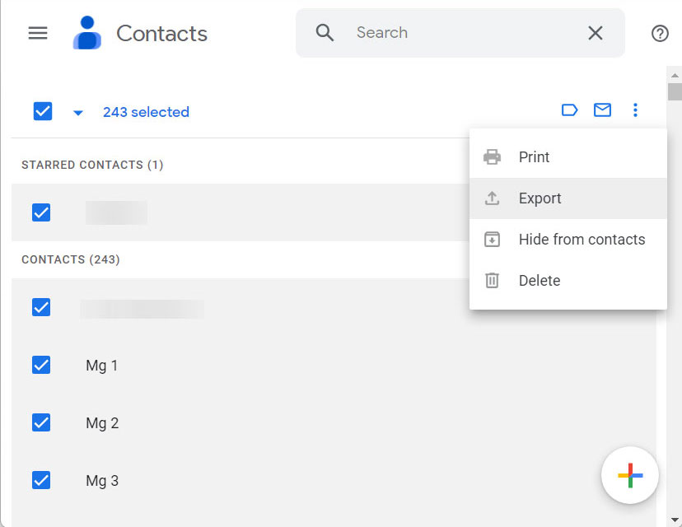Select Delete from the menu

pos(539,281)
